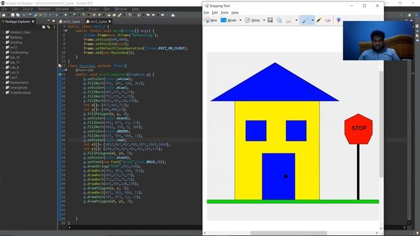Image resolution: width=420 pixels, height=236 pixels.
Task: Click the class ex12_2 code line
Action: [x=89, y=26]
